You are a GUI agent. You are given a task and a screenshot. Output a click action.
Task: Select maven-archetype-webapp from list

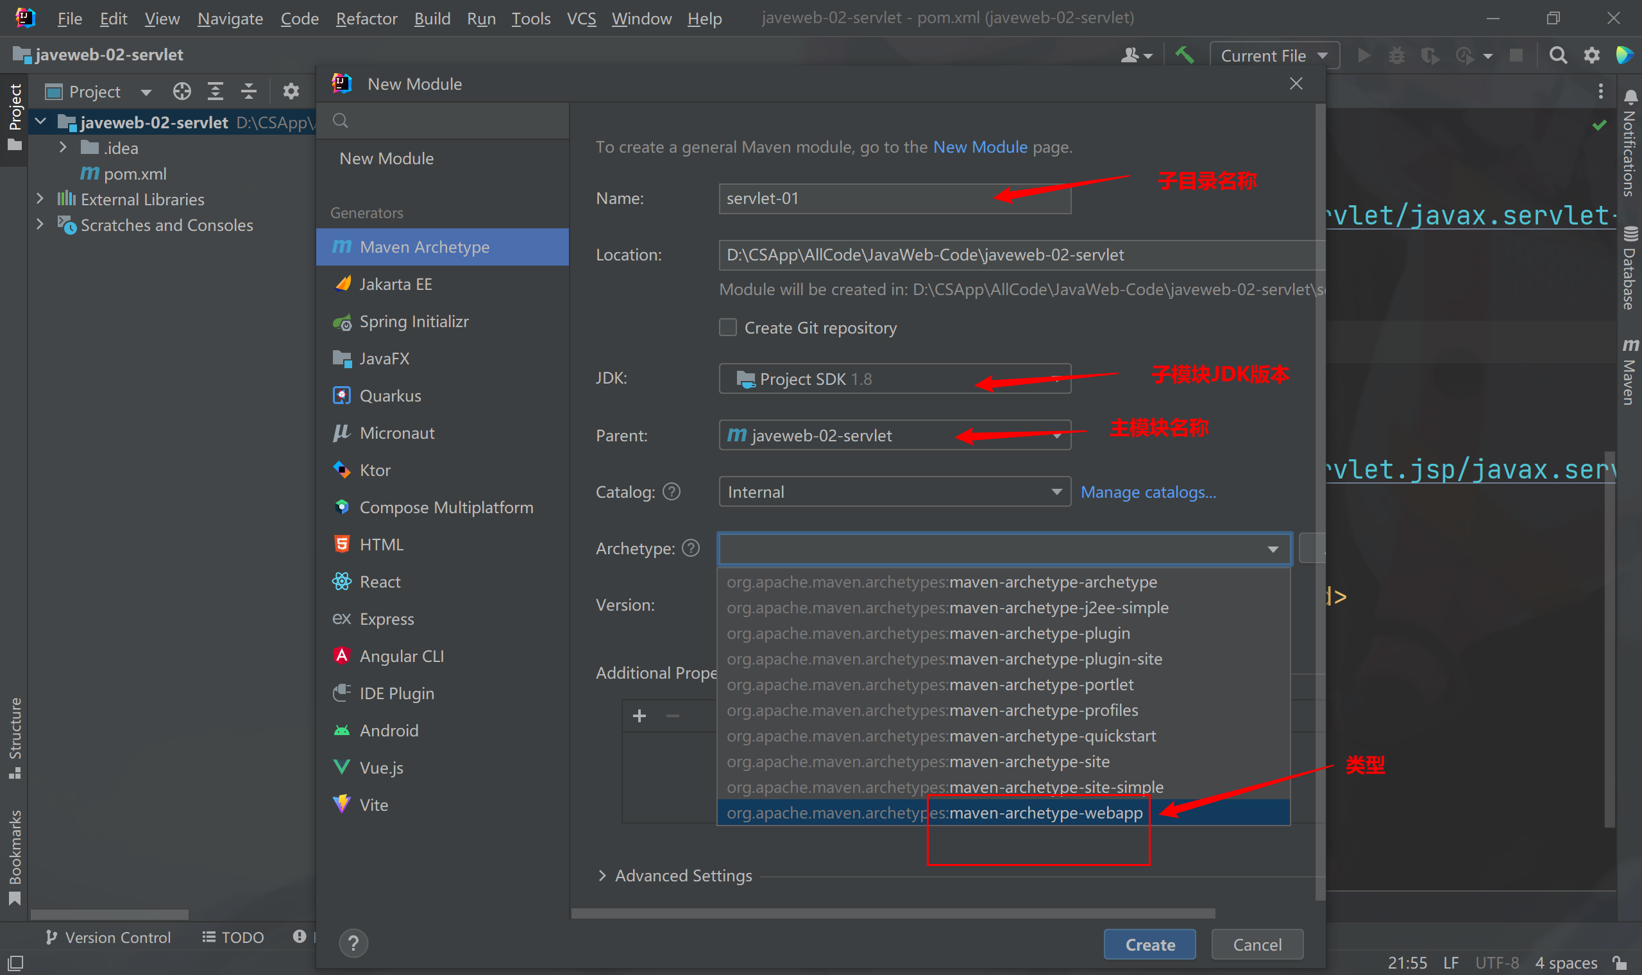tap(1003, 813)
